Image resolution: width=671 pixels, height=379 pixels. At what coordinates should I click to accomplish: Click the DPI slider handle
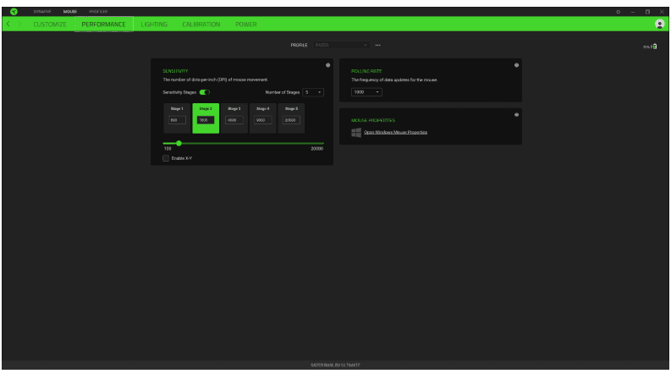179,143
